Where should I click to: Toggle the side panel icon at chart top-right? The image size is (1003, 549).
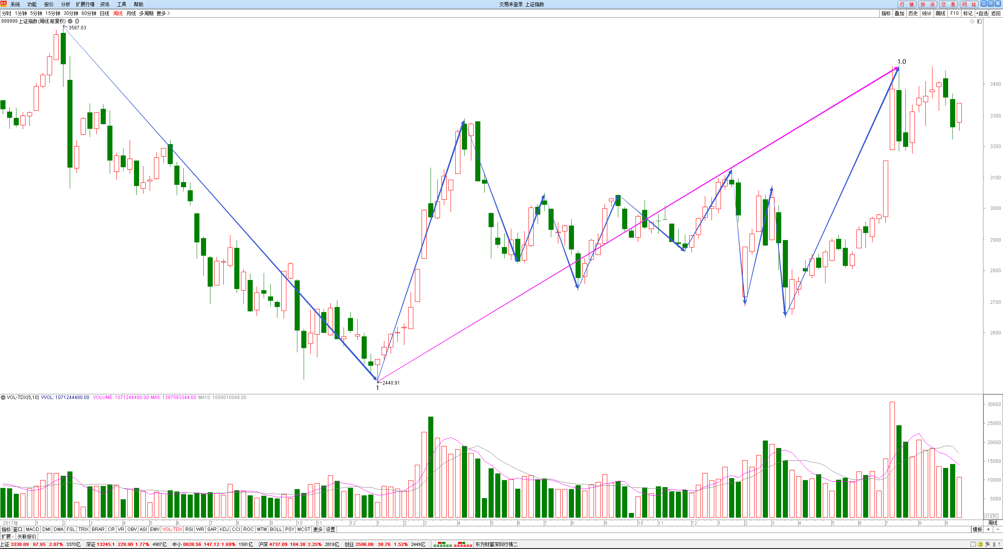(x=979, y=21)
